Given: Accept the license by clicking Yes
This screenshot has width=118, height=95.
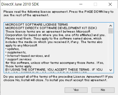Looking at the screenshot, I should [76, 90].
